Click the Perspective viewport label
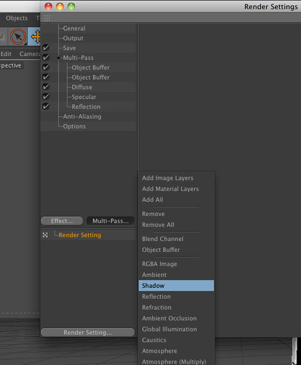The image size is (301, 365). 11,65
